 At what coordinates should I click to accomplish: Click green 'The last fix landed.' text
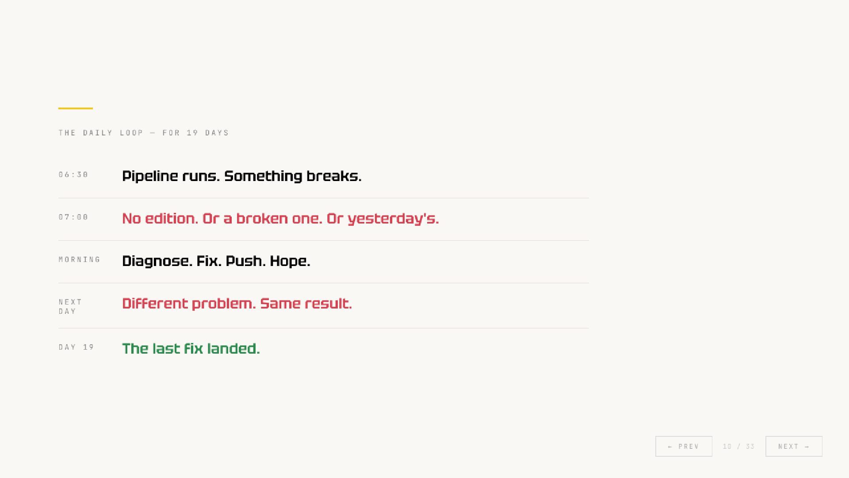191,349
